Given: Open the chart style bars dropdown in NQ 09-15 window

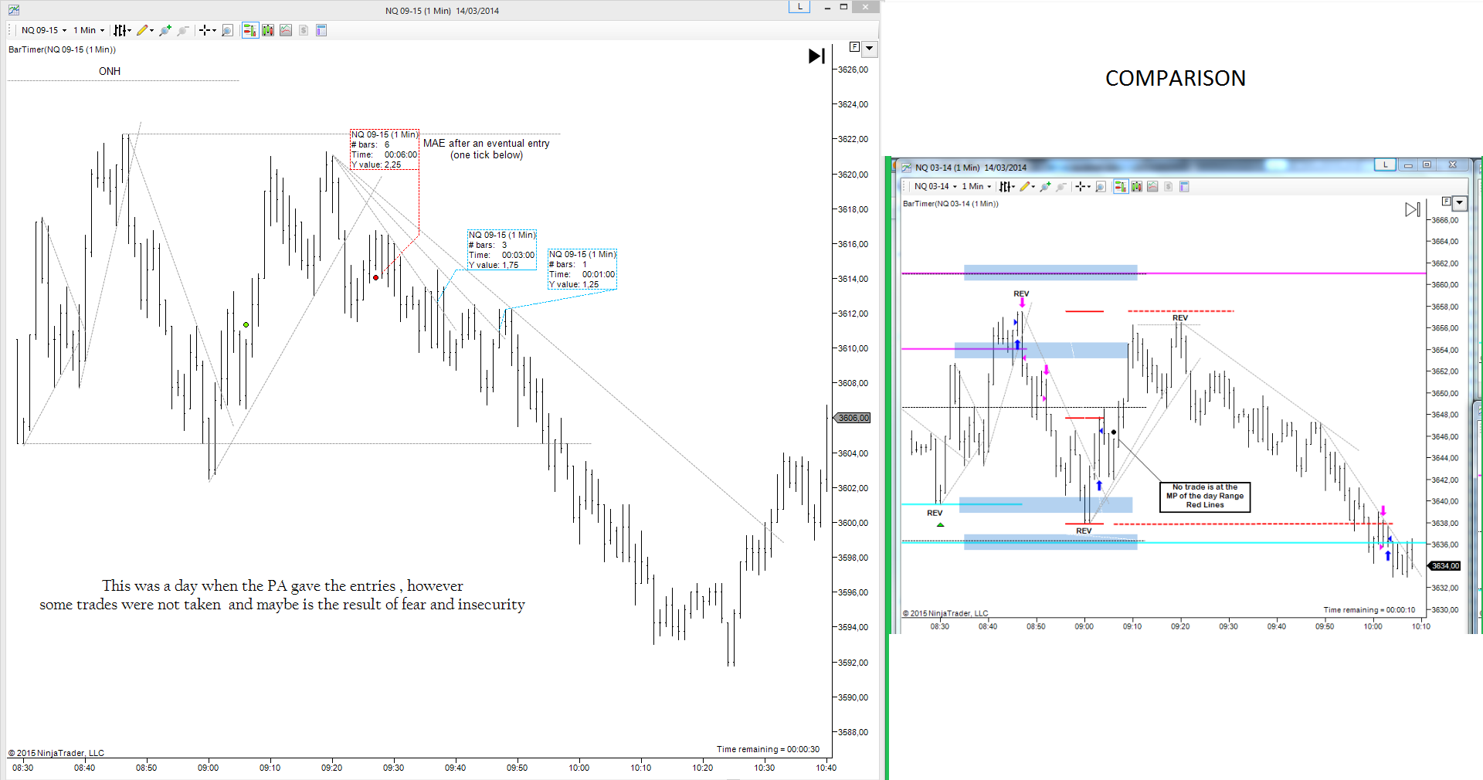Looking at the screenshot, I should 122,30.
